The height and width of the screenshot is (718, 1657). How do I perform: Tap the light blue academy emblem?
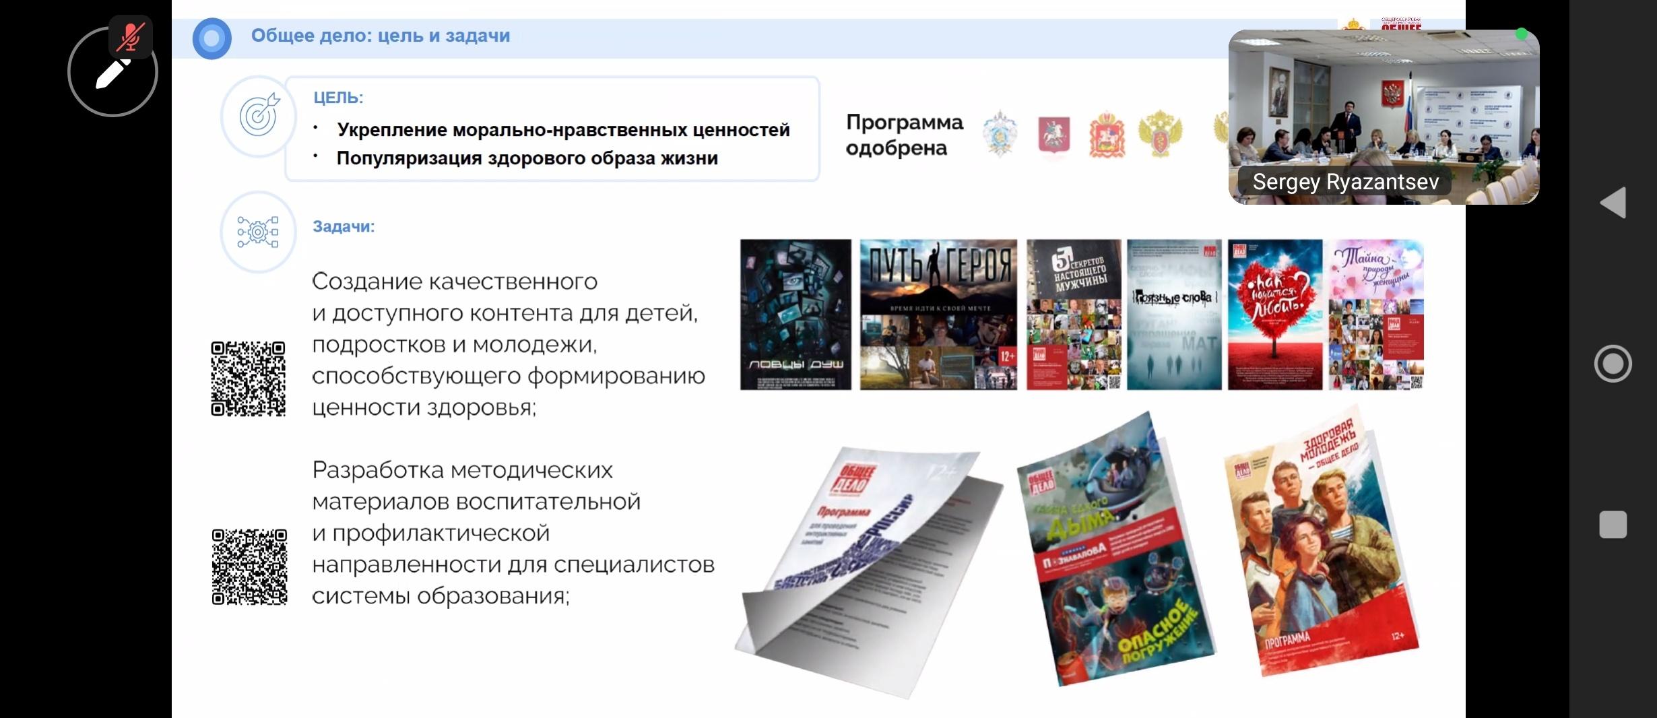point(1000,133)
